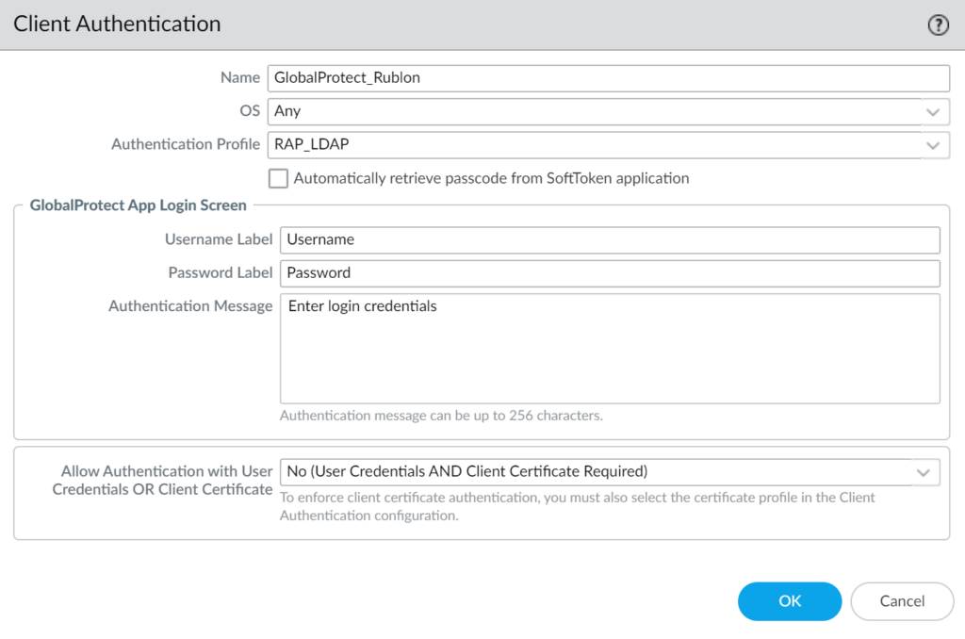Enable automatic passcode retrieval from SoftToken
The height and width of the screenshot is (639, 965).
coord(278,178)
